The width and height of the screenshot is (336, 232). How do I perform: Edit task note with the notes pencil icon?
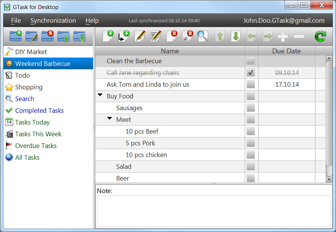point(156,36)
